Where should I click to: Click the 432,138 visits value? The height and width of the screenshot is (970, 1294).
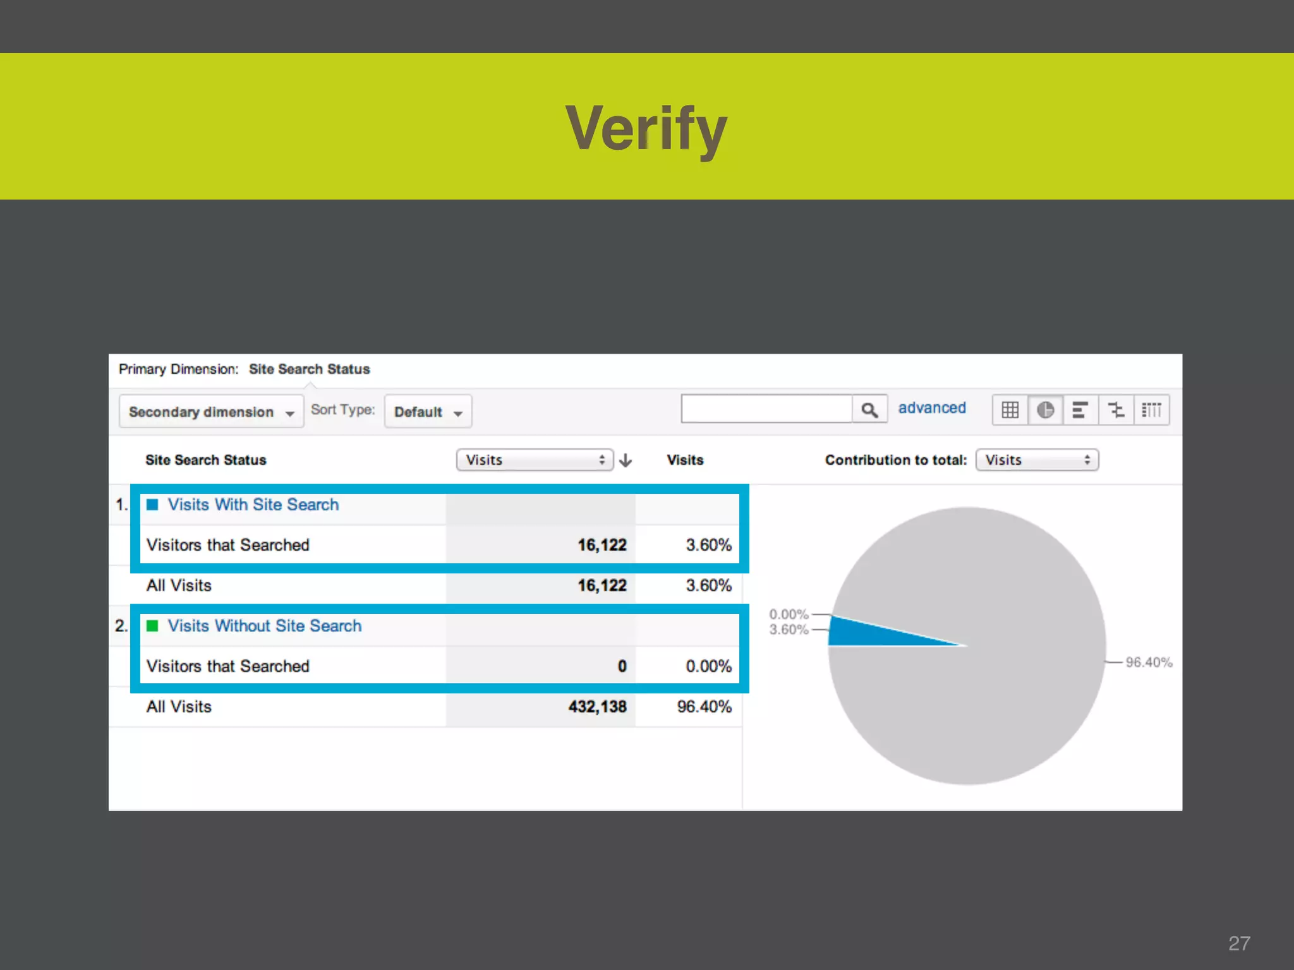tap(597, 707)
